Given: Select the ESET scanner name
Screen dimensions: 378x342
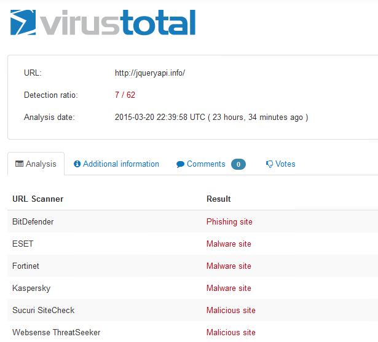Looking at the screenshot, I should pos(23,244).
